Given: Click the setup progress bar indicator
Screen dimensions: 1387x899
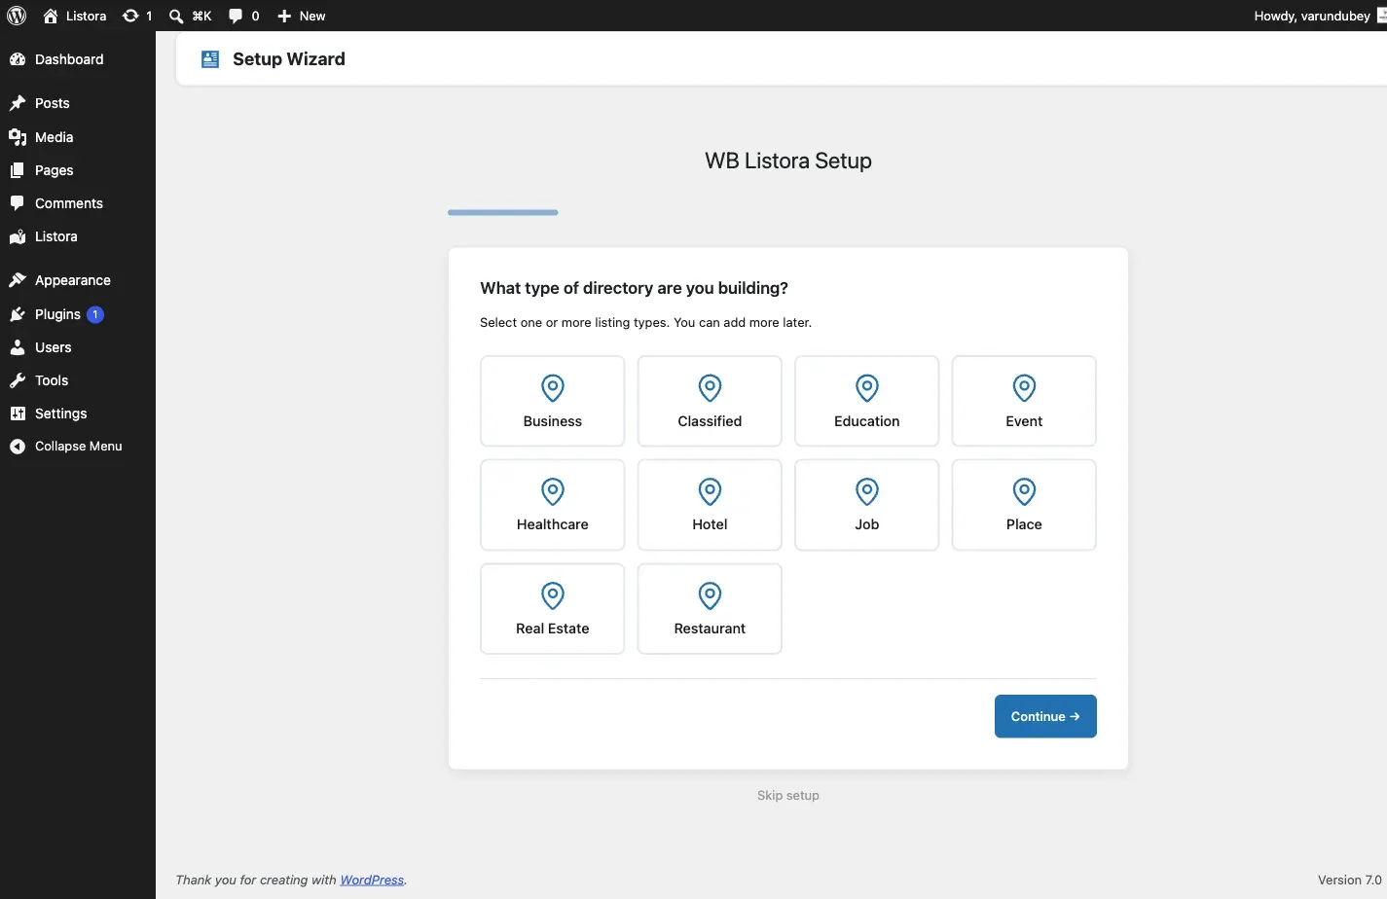Looking at the screenshot, I should click(x=503, y=212).
